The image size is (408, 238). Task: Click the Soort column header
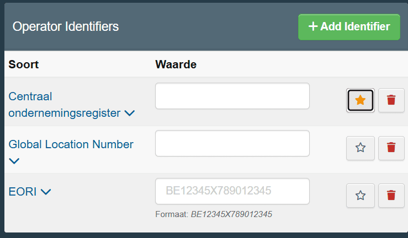point(23,64)
